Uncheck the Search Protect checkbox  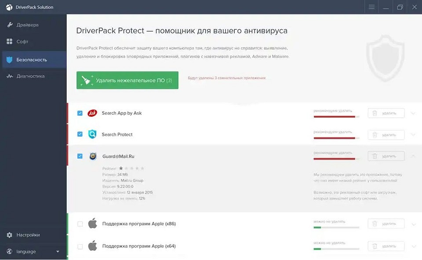pos(80,135)
